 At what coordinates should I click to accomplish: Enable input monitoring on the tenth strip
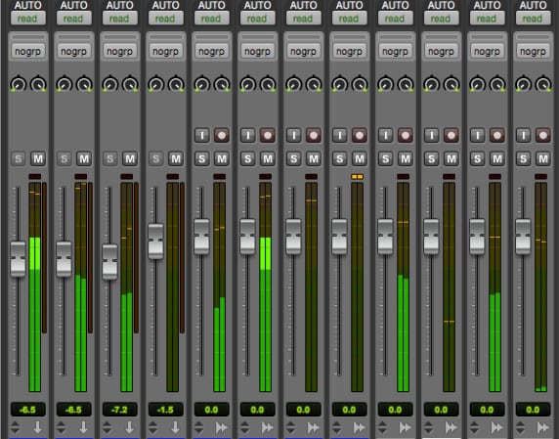point(432,136)
